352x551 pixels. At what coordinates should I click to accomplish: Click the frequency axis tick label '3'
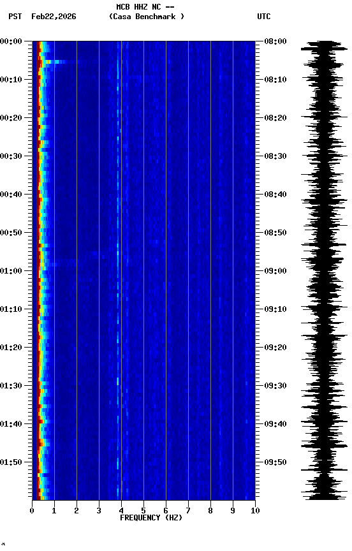[99, 511]
